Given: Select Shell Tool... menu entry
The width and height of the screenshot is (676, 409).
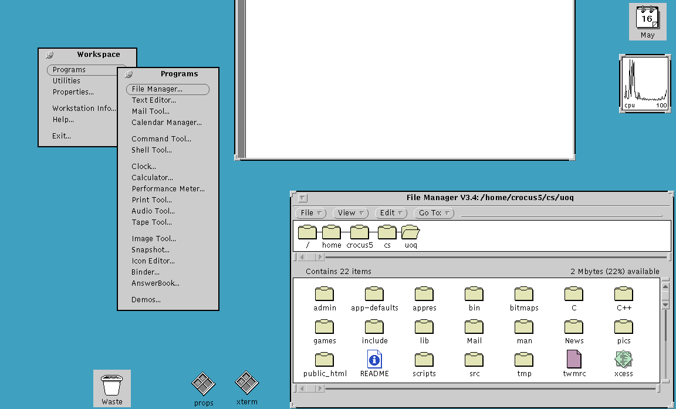Looking at the screenshot, I should 152,150.
